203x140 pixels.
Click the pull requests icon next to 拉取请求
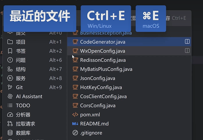tap(10, 124)
